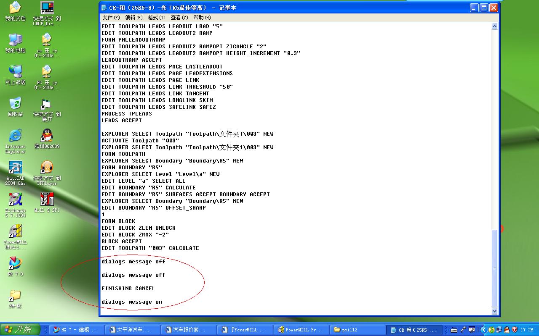Switch to the NX 7 - 建模 taskbar window
The width and height of the screenshot is (539, 336).
coord(76,330)
